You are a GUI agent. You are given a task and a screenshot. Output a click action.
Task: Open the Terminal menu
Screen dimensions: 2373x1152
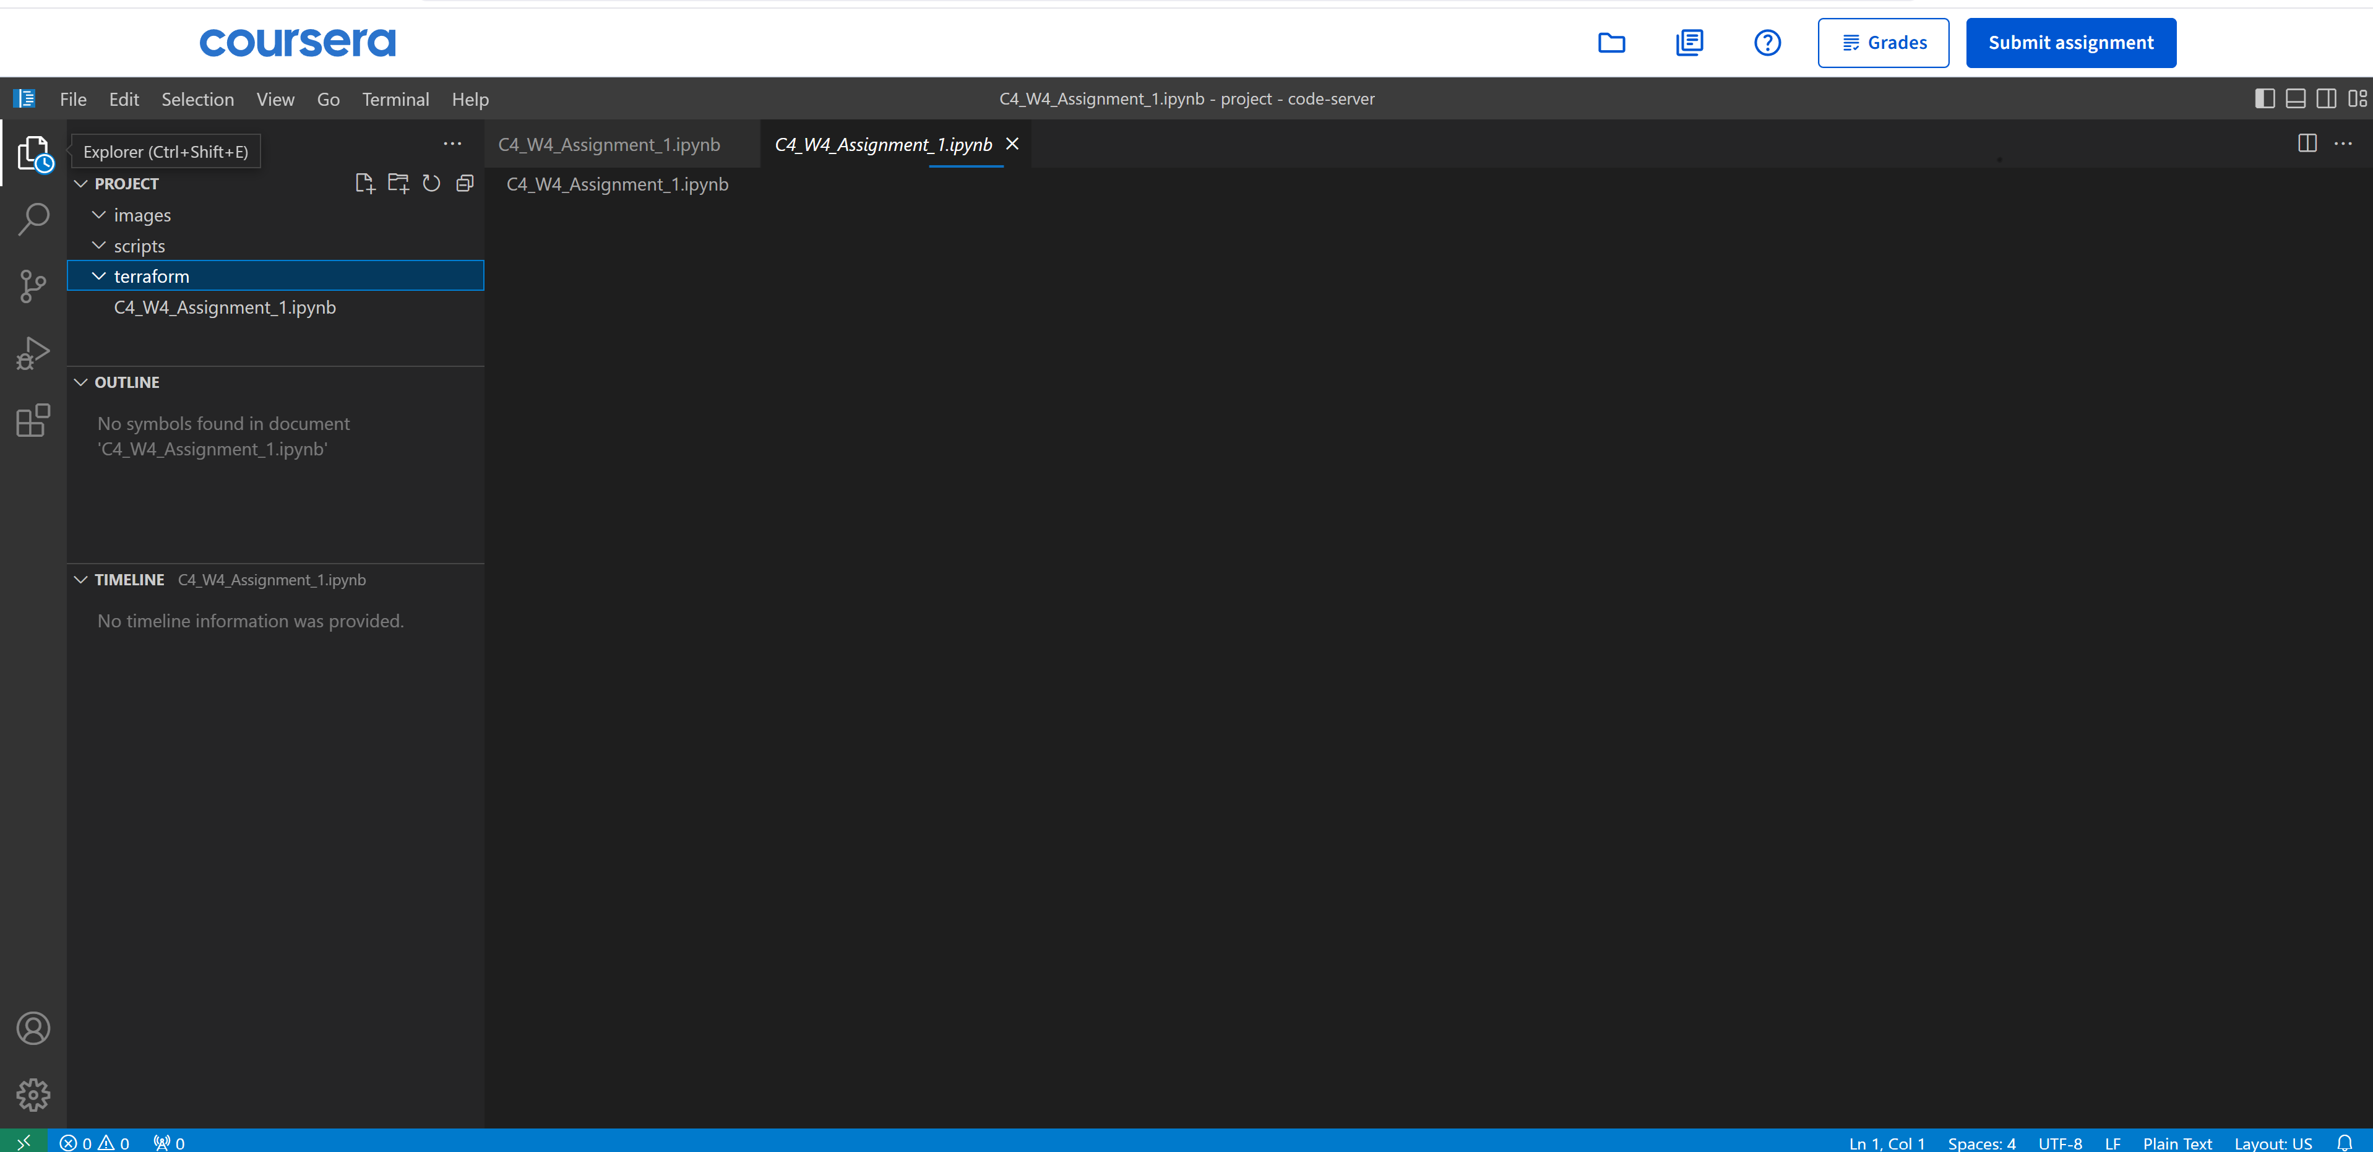(395, 100)
